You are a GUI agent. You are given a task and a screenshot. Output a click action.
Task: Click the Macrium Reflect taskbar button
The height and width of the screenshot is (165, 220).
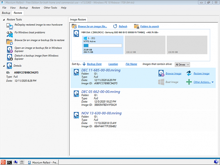[43, 162]
